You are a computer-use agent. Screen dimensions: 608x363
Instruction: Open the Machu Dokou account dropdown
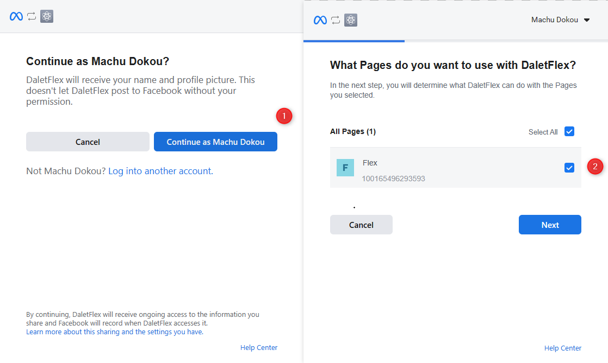(x=561, y=20)
